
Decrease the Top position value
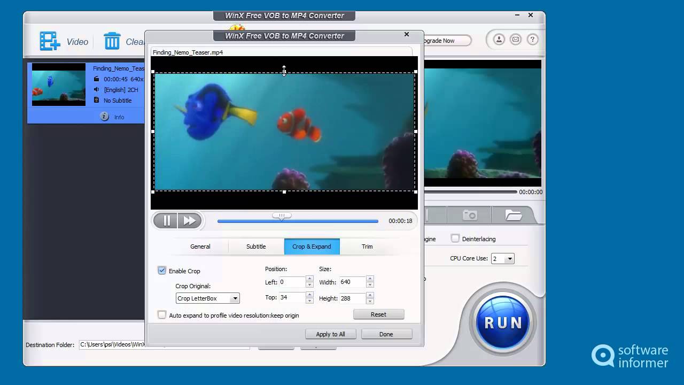coord(309,300)
